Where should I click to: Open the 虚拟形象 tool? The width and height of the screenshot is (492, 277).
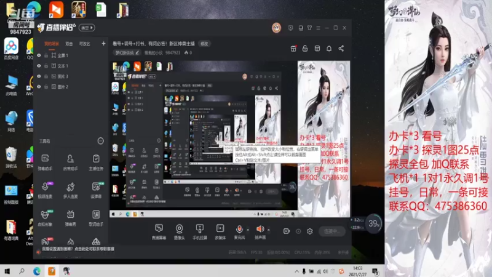point(45,218)
